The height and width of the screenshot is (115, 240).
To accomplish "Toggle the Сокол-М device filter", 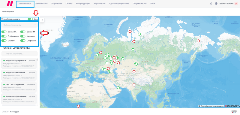I will [23, 32].
